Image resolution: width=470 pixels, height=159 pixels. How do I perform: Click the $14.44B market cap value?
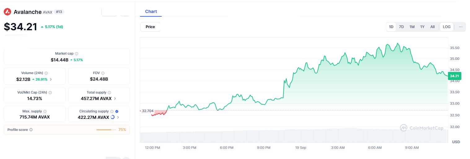(x=59, y=60)
